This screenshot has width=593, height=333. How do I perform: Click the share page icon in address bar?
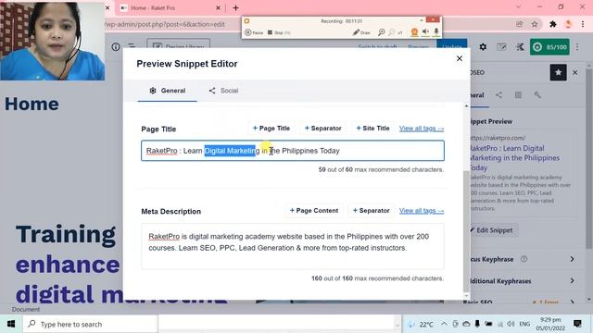[x=519, y=24]
